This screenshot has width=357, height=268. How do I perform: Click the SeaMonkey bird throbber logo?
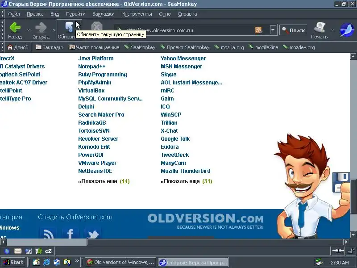click(347, 30)
